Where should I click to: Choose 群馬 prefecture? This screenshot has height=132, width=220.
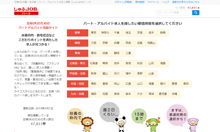tap(163, 33)
